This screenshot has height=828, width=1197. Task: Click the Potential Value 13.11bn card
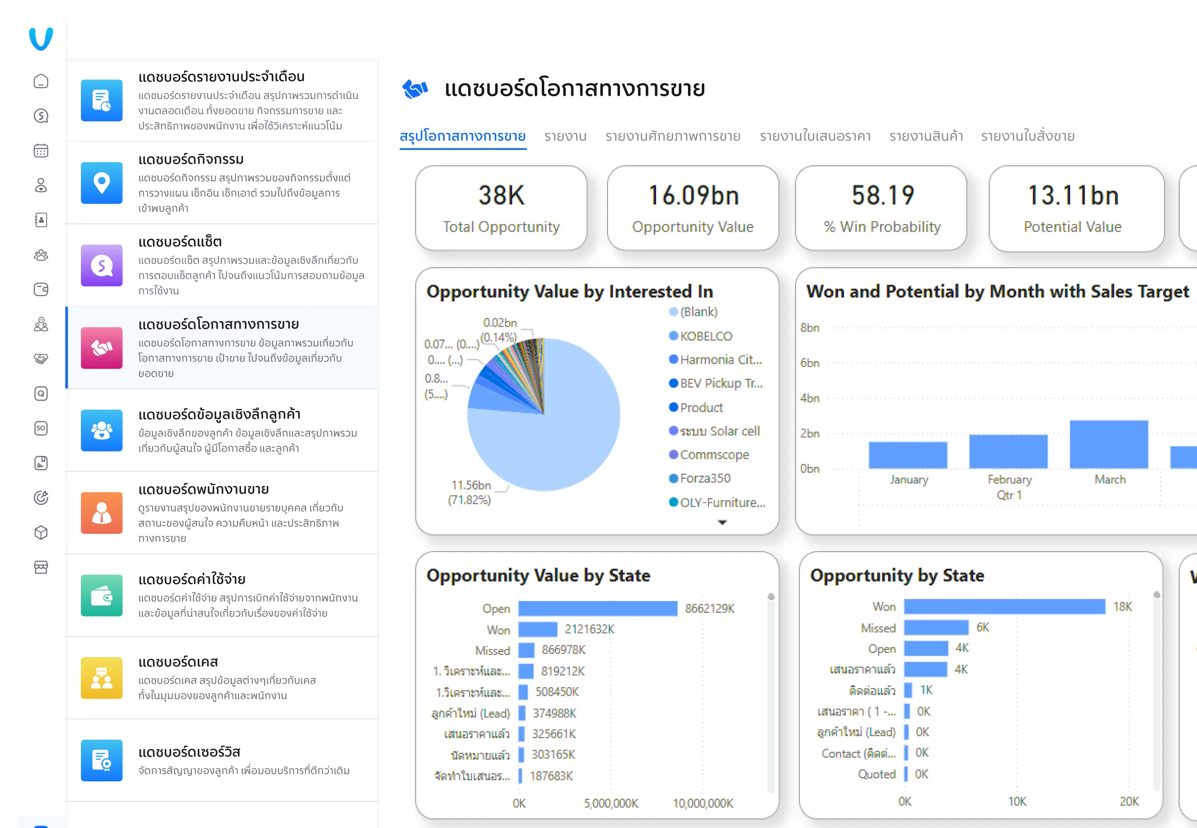click(1077, 209)
